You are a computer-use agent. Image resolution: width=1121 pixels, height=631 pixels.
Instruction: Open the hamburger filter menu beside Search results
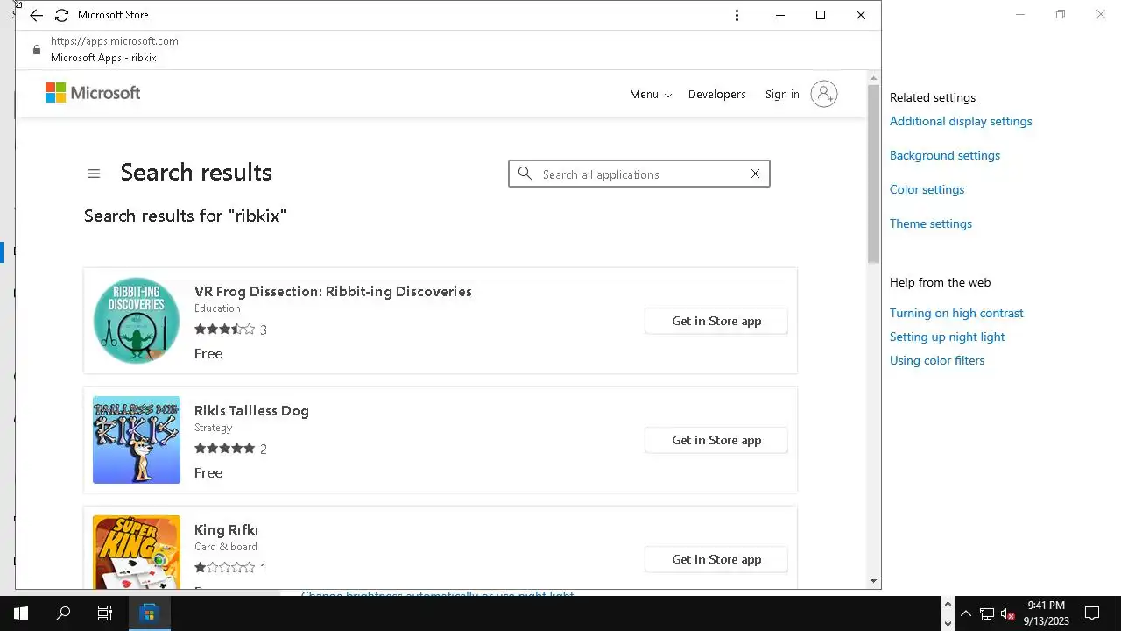94,174
